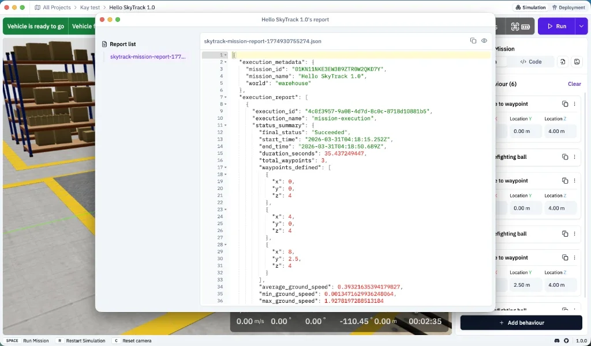
Task: Open more options on second waypoint behaviour
Action: 574,181
